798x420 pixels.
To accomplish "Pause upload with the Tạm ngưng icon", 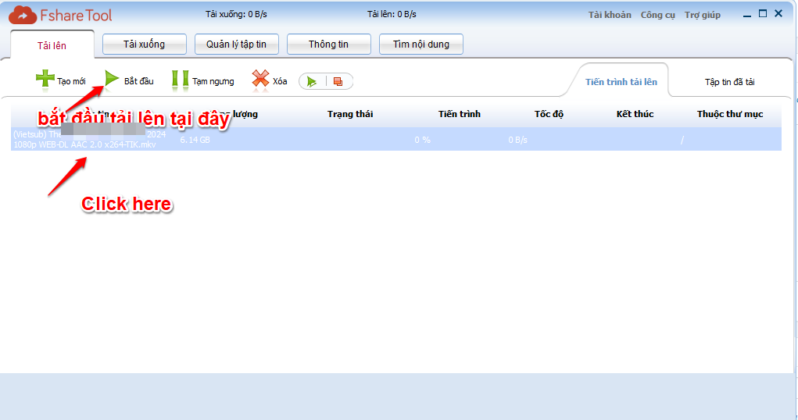I will click(180, 80).
